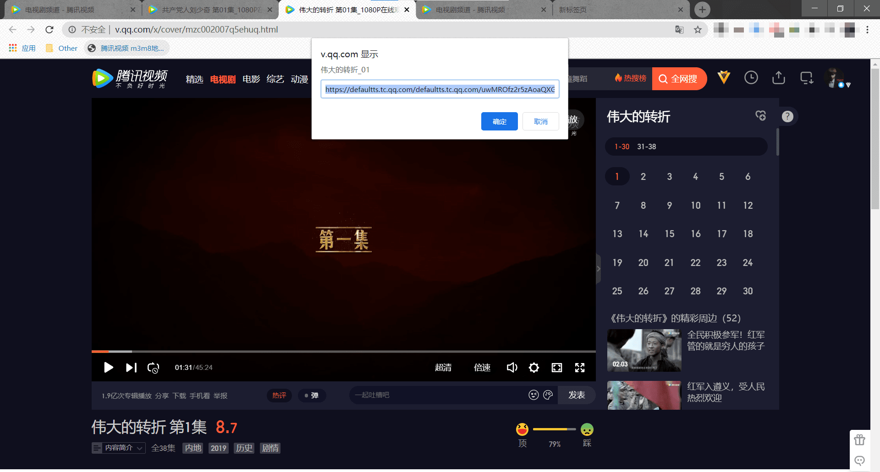Click the 下载 link below player

coord(179,396)
